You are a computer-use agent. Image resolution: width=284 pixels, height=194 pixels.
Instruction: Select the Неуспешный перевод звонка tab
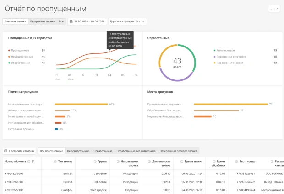pyautogui.click(x=178, y=151)
